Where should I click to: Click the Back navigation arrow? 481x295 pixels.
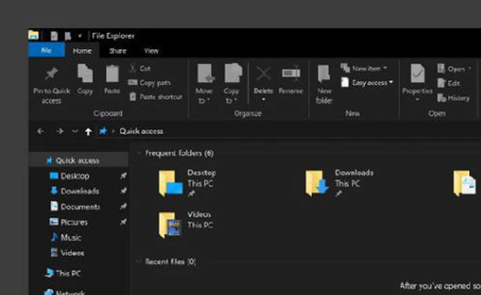pos(41,131)
